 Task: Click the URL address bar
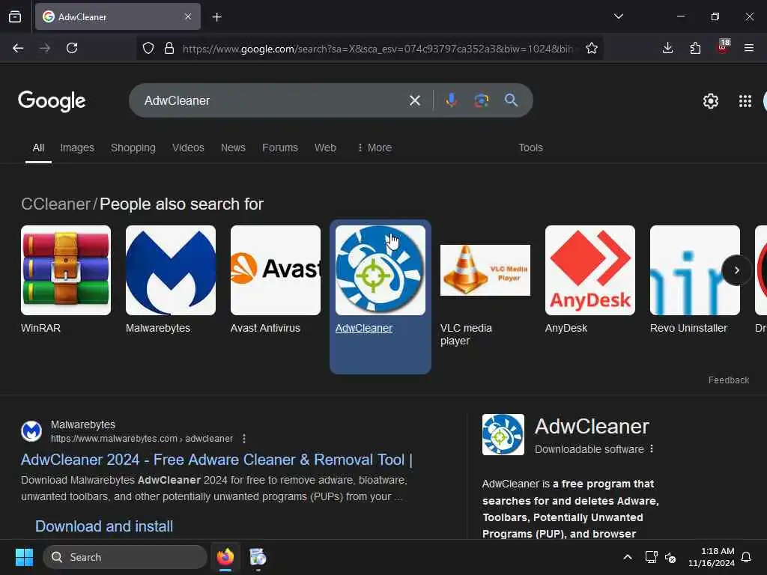pos(377,49)
